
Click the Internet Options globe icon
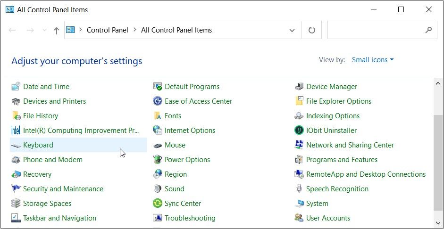(158, 131)
